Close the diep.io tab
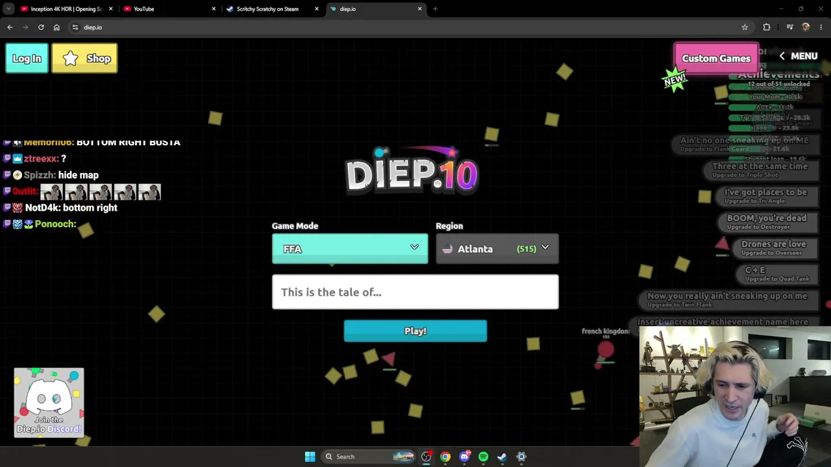 pos(419,9)
